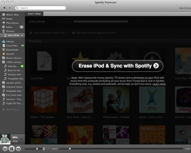
Task: Skip to the previous track
Action: click(x=5, y=149)
